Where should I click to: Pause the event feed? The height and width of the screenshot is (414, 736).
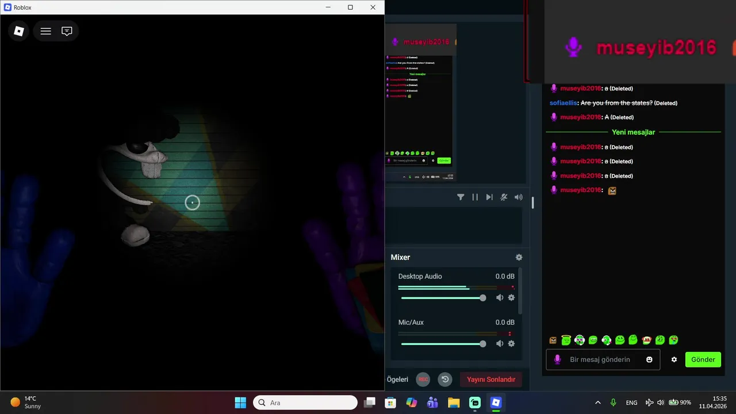(x=475, y=197)
